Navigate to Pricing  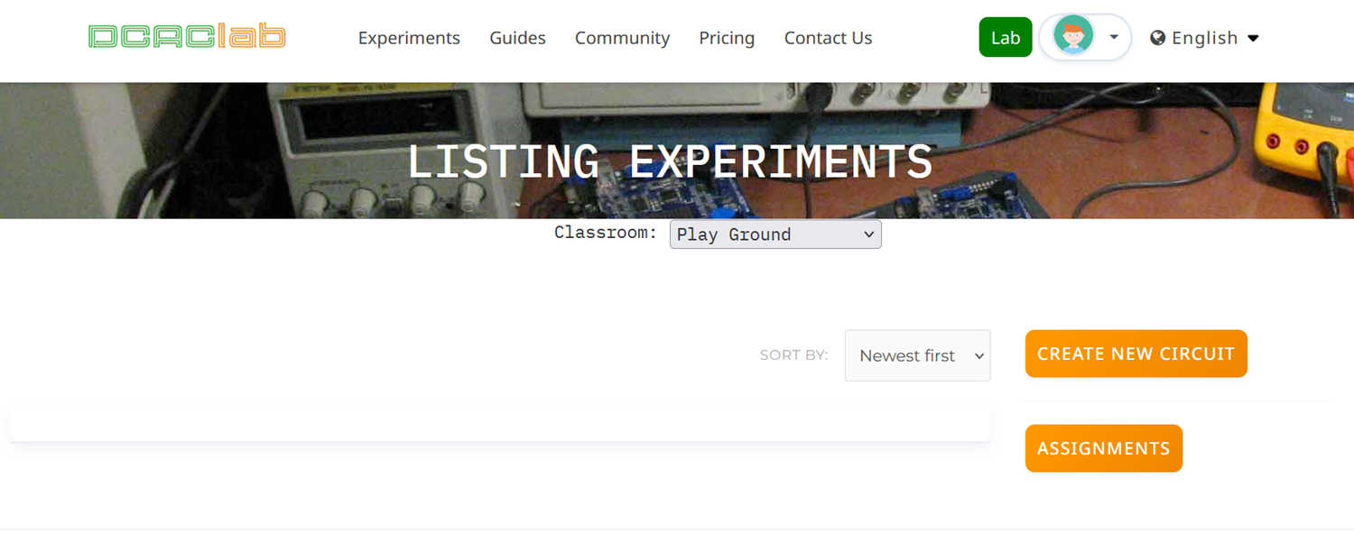[727, 38]
